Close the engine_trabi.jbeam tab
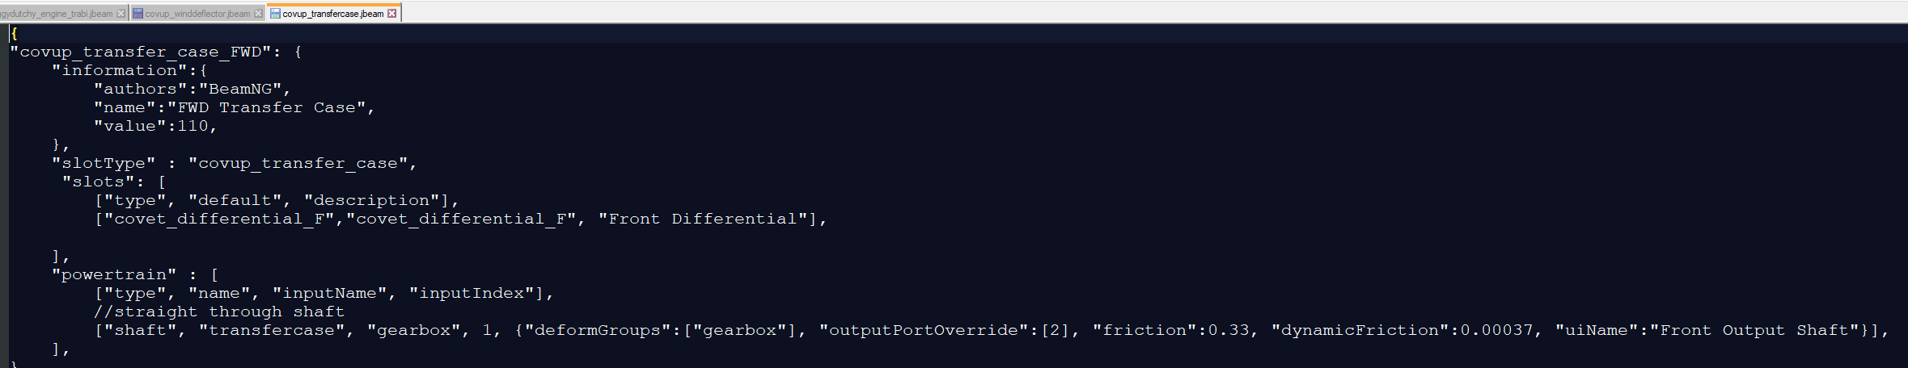Viewport: 1908px width, 368px height. (121, 14)
